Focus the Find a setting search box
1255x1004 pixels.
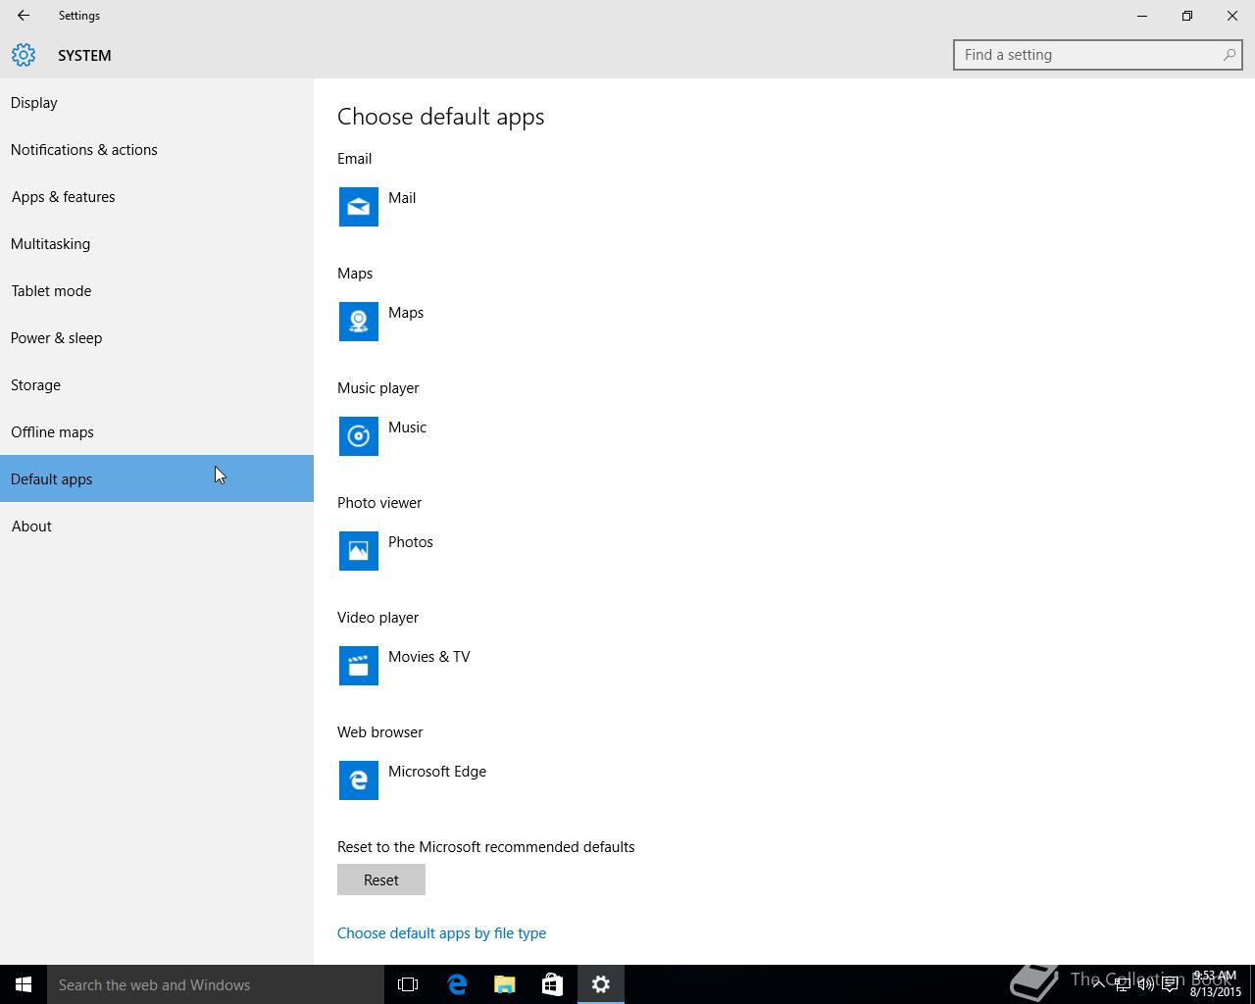[1098, 55]
